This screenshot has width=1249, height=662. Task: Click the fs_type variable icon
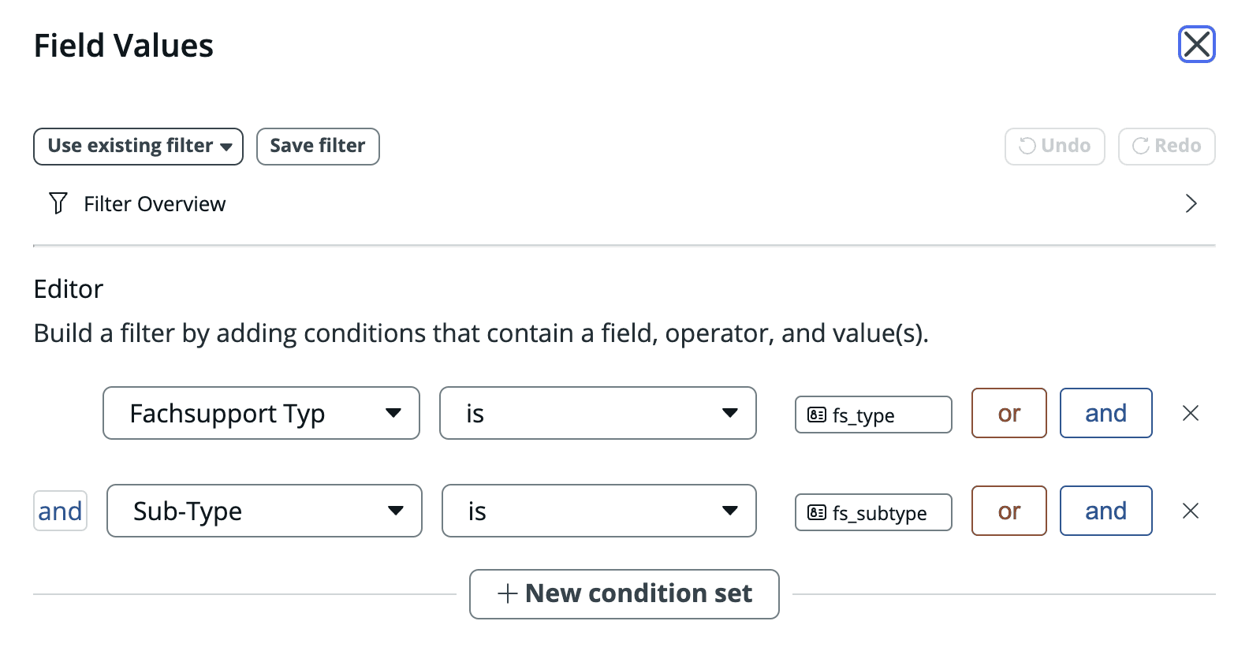pos(817,415)
